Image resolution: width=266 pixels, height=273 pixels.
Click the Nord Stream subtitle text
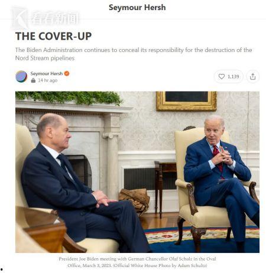click(134, 54)
